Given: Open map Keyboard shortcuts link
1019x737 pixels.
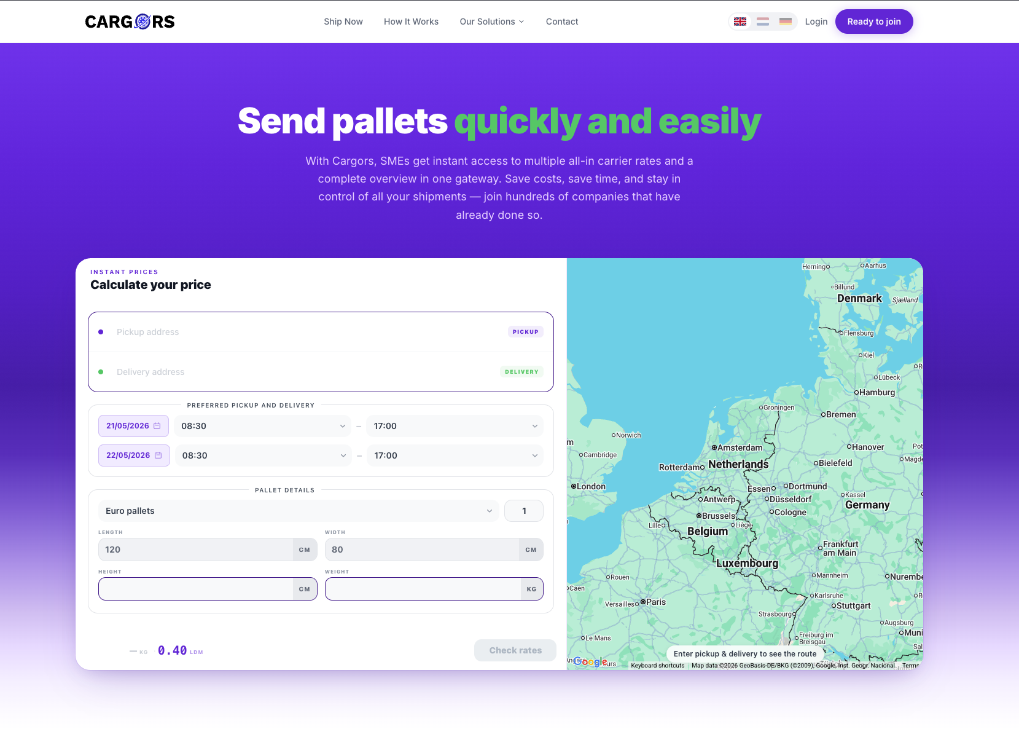Looking at the screenshot, I should pyautogui.click(x=657, y=666).
